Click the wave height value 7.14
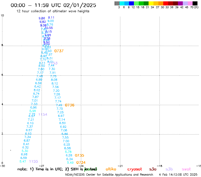Image resolution: width=201 pixels, height=177 pixels. pyautogui.click(x=62, y=120)
